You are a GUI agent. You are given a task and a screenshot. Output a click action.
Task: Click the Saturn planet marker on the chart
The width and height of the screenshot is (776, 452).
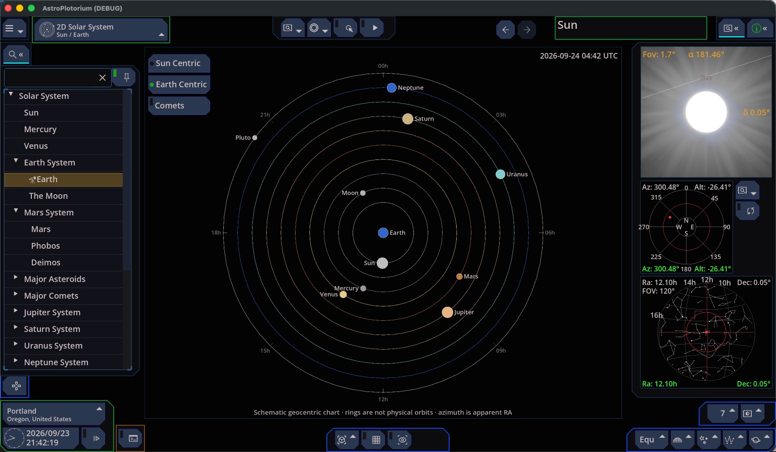(408, 119)
